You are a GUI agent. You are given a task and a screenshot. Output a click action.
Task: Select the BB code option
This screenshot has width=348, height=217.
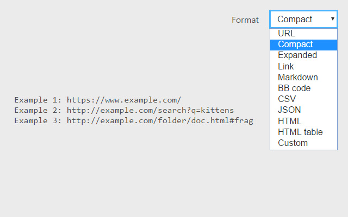click(294, 88)
